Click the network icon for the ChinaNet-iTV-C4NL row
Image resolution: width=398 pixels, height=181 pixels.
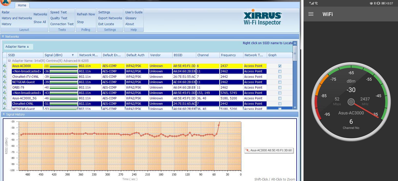pos(5,77)
